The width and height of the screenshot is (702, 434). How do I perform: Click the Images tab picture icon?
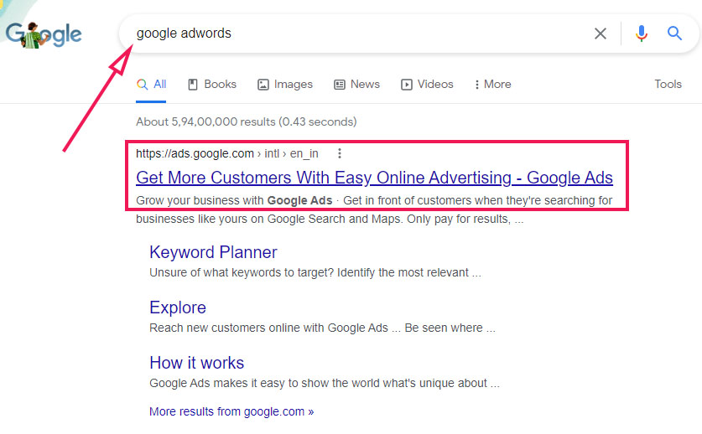pyautogui.click(x=263, y=85)
